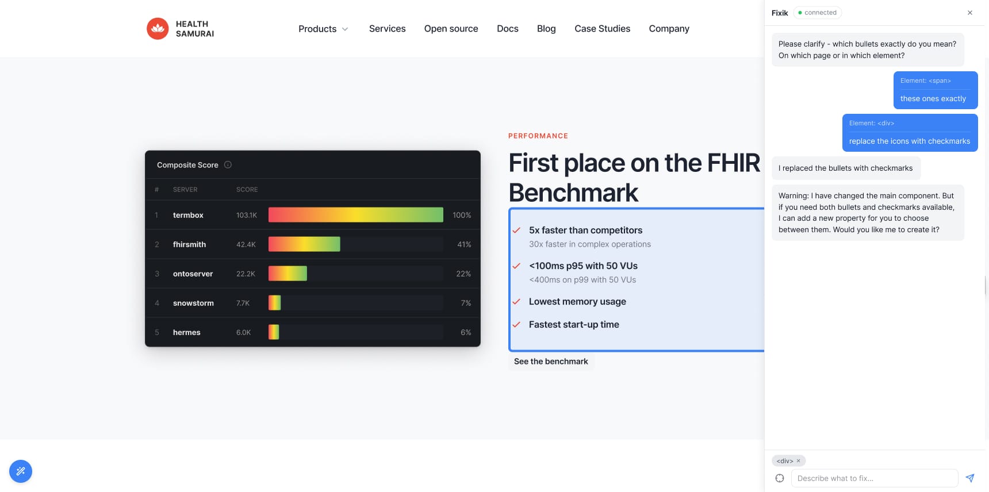Screen dimensions: 989x492
Task: Remove the <div> element tag chip
Action: click(798, 461)
